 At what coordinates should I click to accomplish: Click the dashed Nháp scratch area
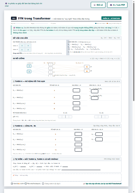pos(66,178)
